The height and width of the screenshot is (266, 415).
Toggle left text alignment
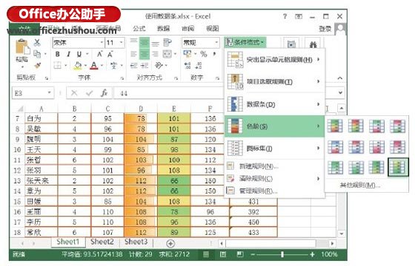[x=133, y=54]
